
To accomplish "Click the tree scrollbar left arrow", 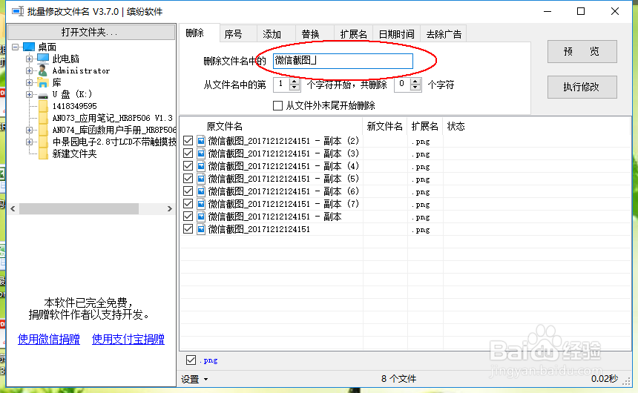I will (13, 208).
